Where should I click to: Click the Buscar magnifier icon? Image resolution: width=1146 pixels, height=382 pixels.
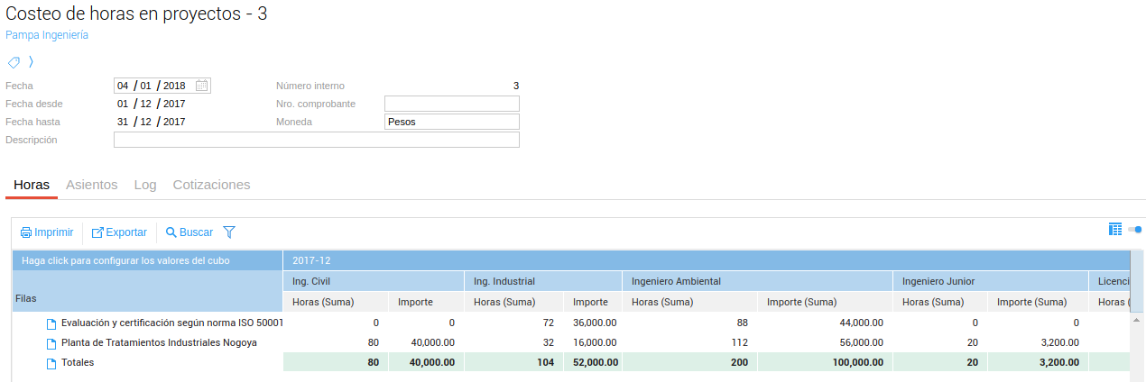pyautogui.click(x=171, y=232)
